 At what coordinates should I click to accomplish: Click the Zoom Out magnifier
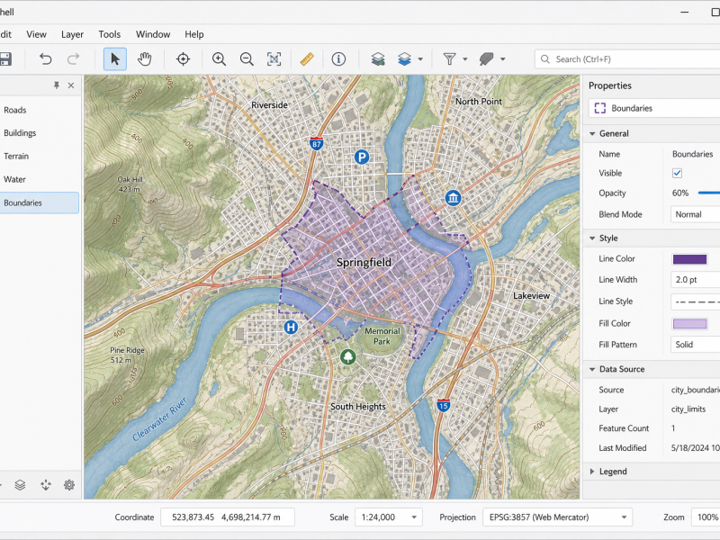tap(247, 58)
